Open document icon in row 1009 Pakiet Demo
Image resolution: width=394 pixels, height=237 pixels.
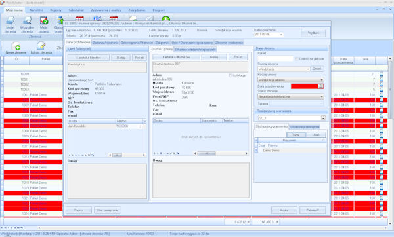382,136
